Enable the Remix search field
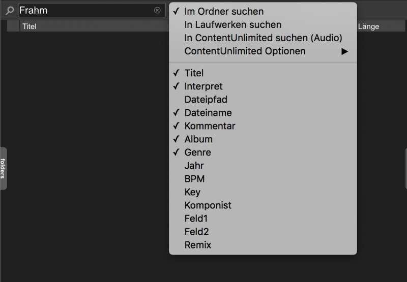Screen dimensions: 407x282 pos(263,245)
